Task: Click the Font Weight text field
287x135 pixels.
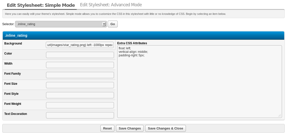Action: (x=80, y=105)
